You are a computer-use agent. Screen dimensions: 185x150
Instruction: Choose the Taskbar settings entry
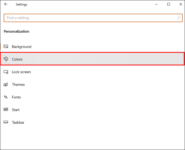pyautogui.click(x=18, y=123)
